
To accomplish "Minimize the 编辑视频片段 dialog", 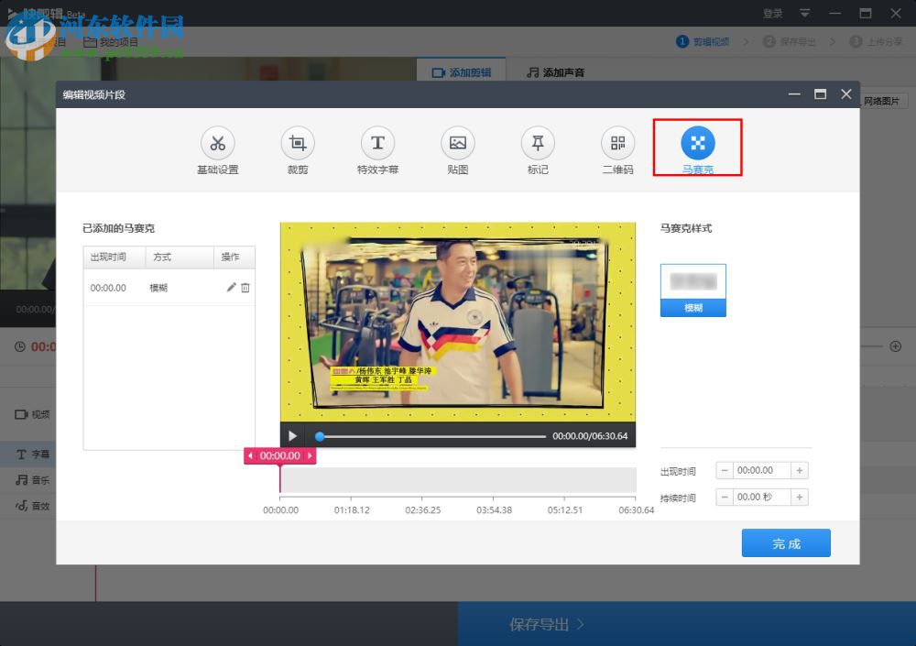I will coord(794,94).
